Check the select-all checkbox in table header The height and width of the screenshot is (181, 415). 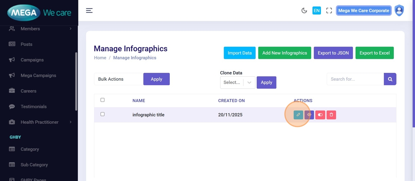[103, 100]
